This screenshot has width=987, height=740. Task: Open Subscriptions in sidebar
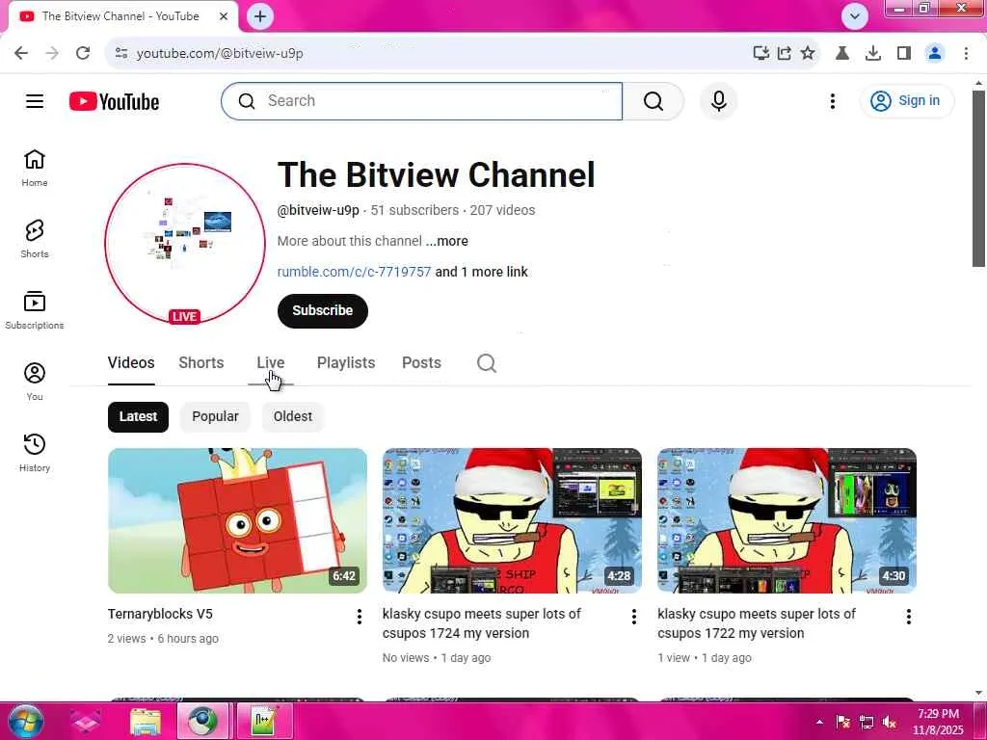pyautogui.click(x=35, y=310)
